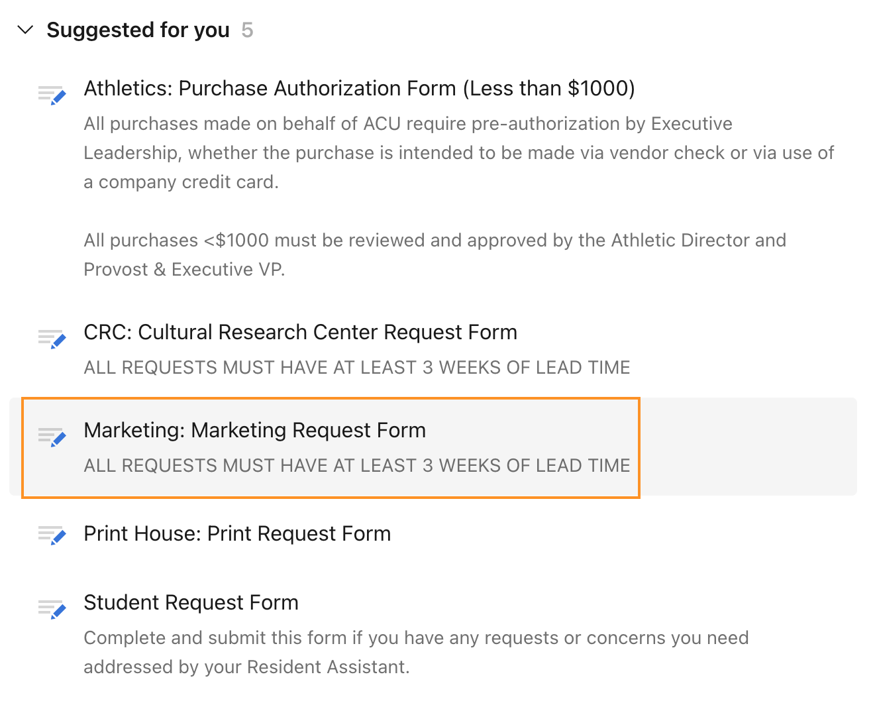Click Marketing lead time notice text
The image size is (877, 705).
tap(356, 465)
